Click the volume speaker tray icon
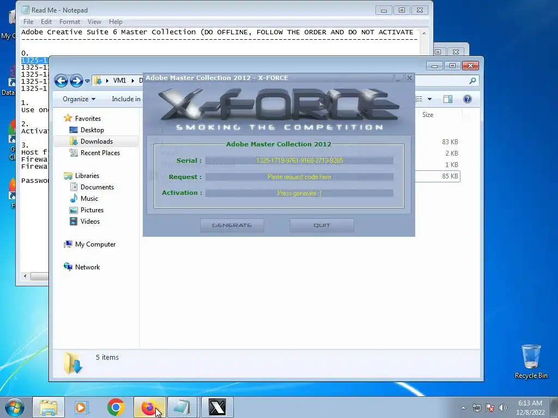The image size is (558, 418). (502, 408)
